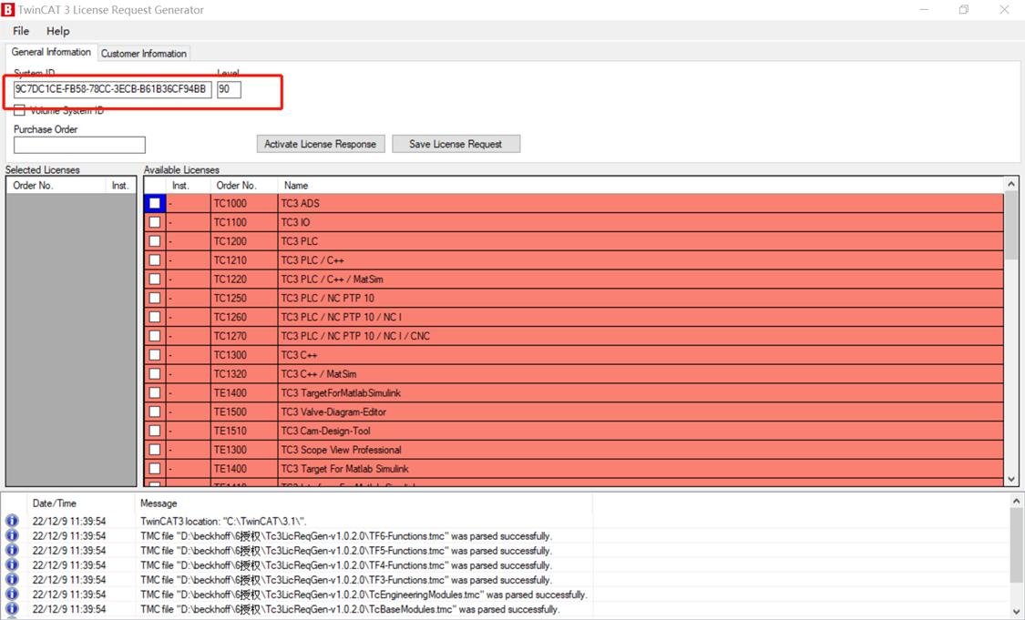Screen dimensions: 1025x620
Task: Click the Order No. header in Selected Licenses
Action: coord(56,186)
